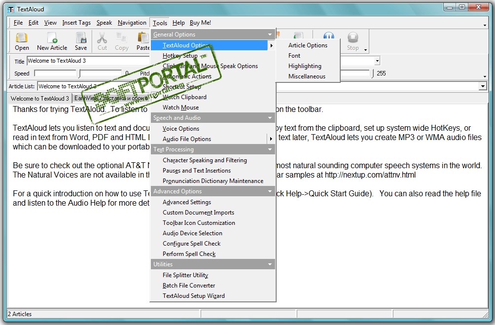This screenshot has width=495, height=325.
Task: Open the Help menu
Action: pyautogui.click(x=178, y=23)
